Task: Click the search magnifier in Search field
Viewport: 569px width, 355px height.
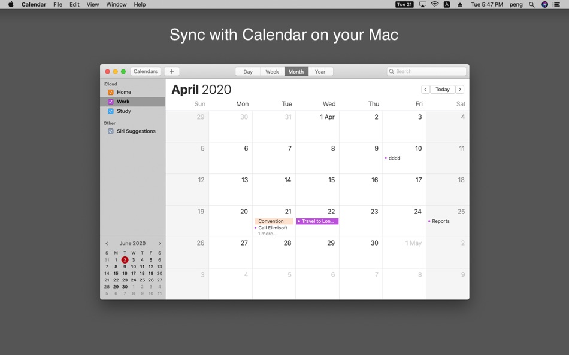Action: point(392,71)
